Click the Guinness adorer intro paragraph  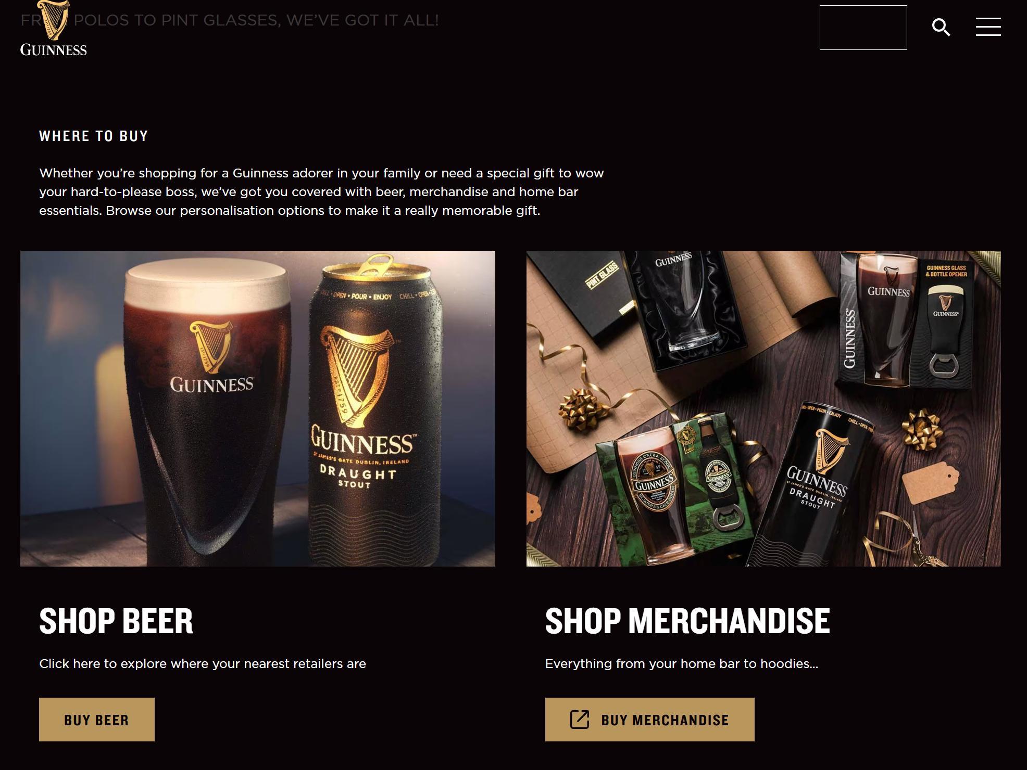coord(321,191)
